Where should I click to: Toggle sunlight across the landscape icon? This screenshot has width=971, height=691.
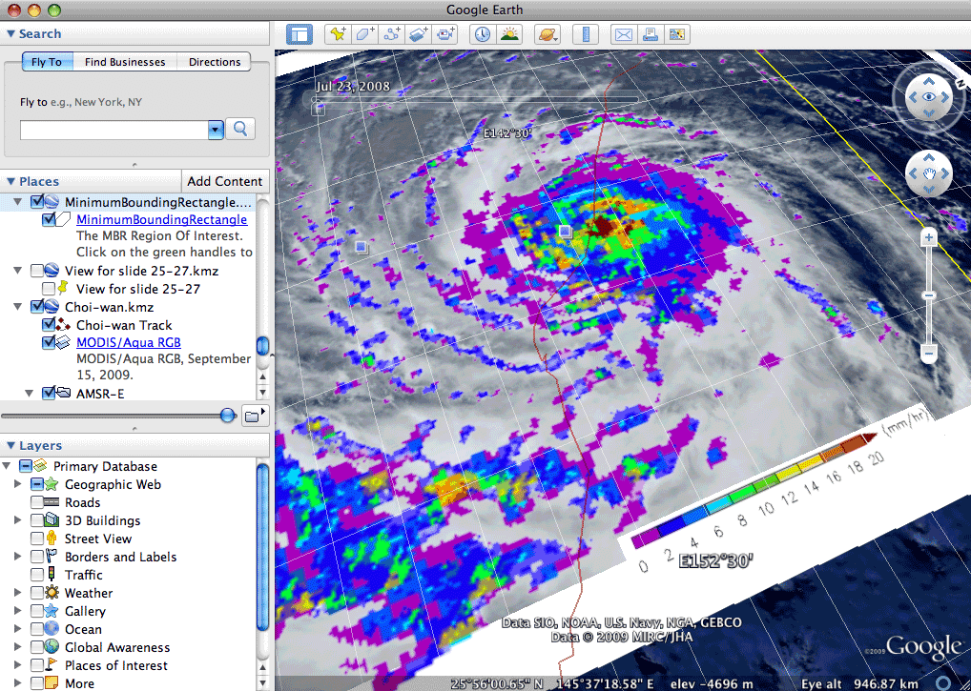point(509,34)
